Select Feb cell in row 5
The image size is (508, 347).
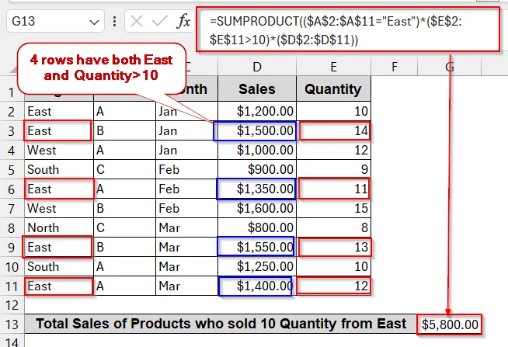click(x=186, y=169)
